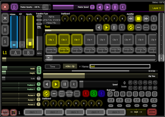165x117 pixels.
Task: Choose the Meta Mix transition type
Action: click(51, 23)
